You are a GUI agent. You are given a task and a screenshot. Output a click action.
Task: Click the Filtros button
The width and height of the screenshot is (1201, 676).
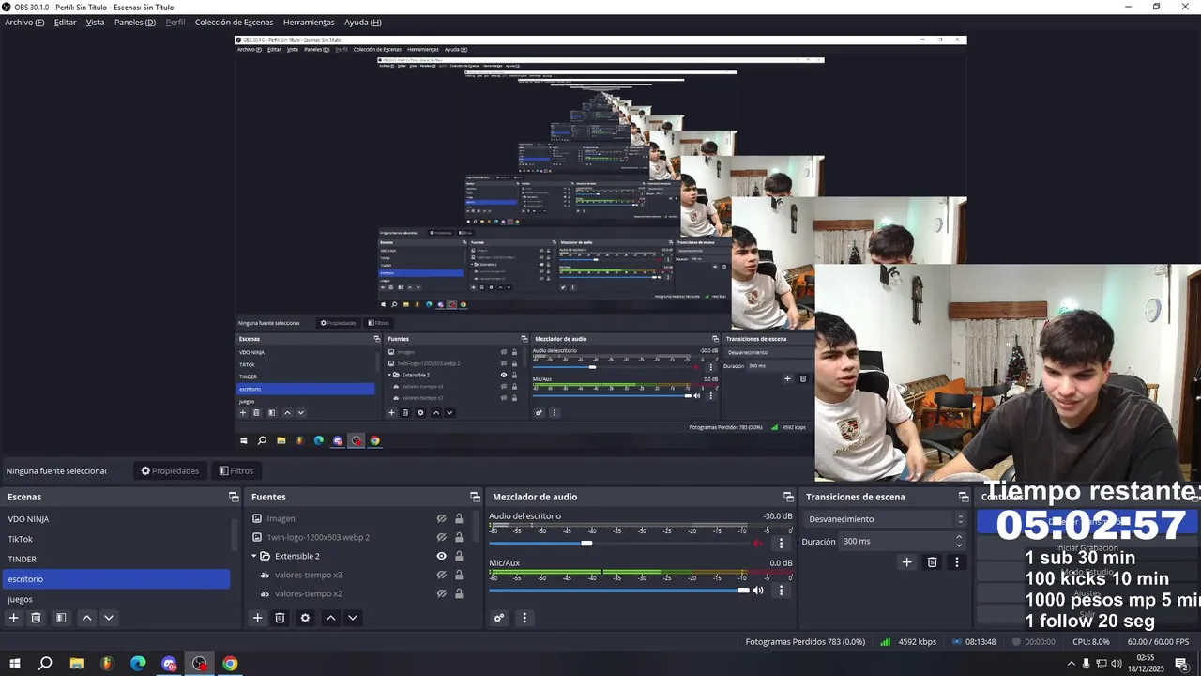coord(236,470)
